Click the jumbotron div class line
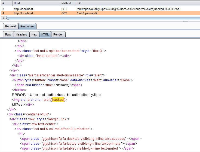Image resolution: width=200 pixels, height=152 pixels. (54, 129)
